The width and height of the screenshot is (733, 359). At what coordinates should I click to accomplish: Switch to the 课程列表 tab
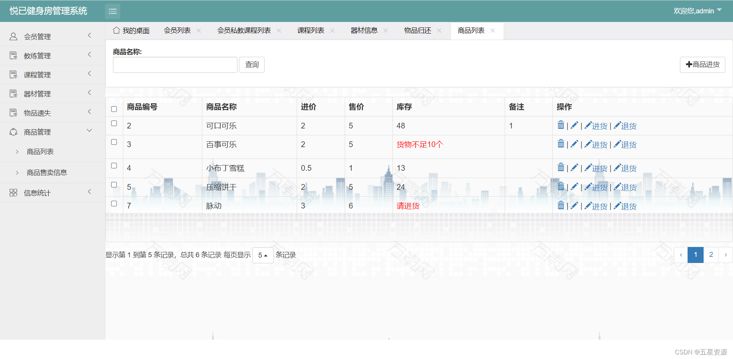[311, 30]
